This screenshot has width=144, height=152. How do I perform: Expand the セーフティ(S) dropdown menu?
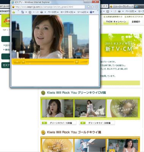click(68, 12)
